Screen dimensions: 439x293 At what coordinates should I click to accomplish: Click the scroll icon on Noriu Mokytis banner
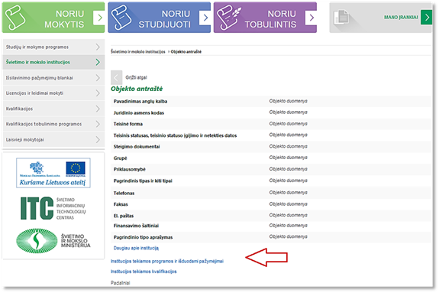pyautogui.click(x=15, y=18)
